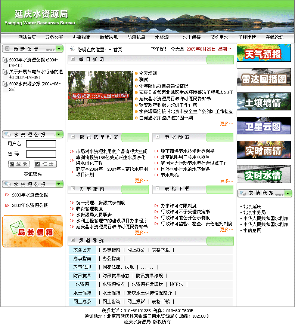The height and width of the screenshot is (326, 295).
Task: Open the 实时雨情 banner
Action: pos(264,150)
